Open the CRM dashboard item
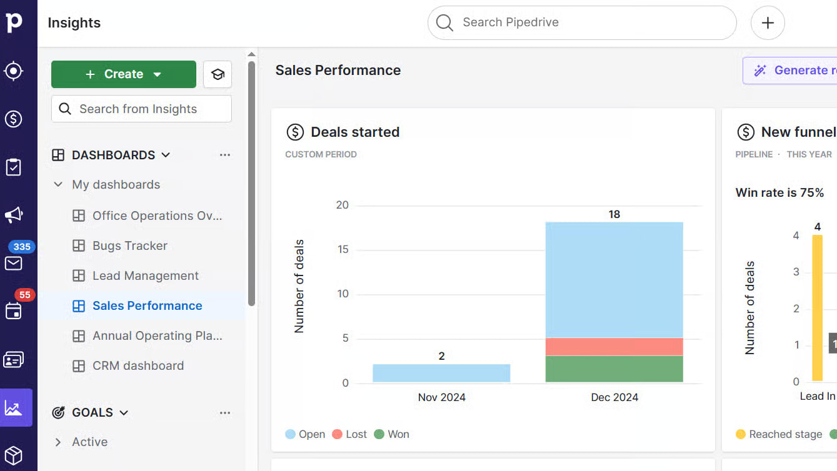837x471 pixels. pyautogui.click(x=138, y=365)
